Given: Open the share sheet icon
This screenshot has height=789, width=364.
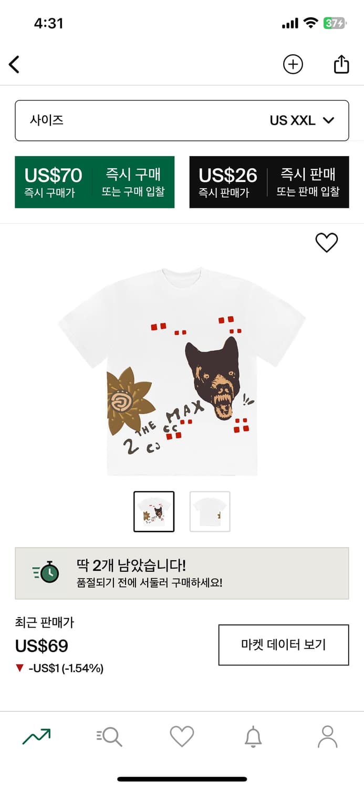Looking at the screenshot, I should pyautogui.click(x=341, y=64).
